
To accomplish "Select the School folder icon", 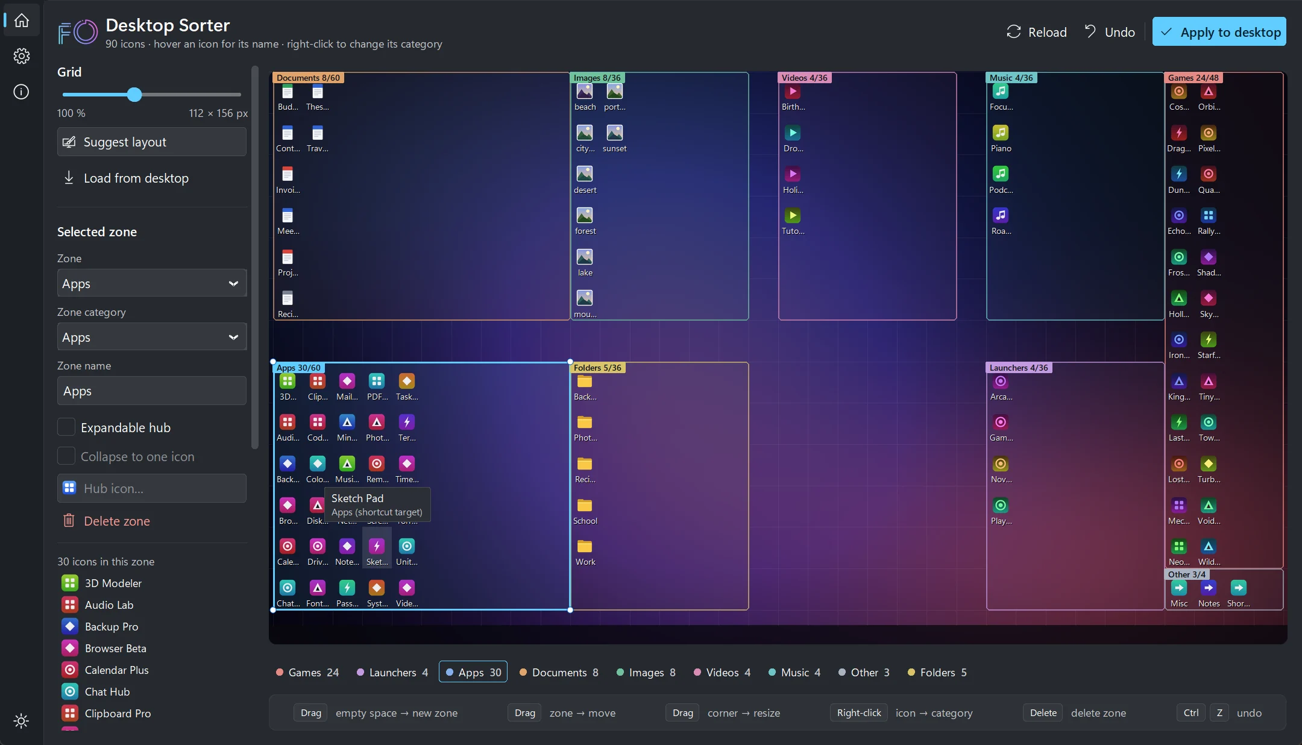I will pyautogui.click(x=585, y=512).
